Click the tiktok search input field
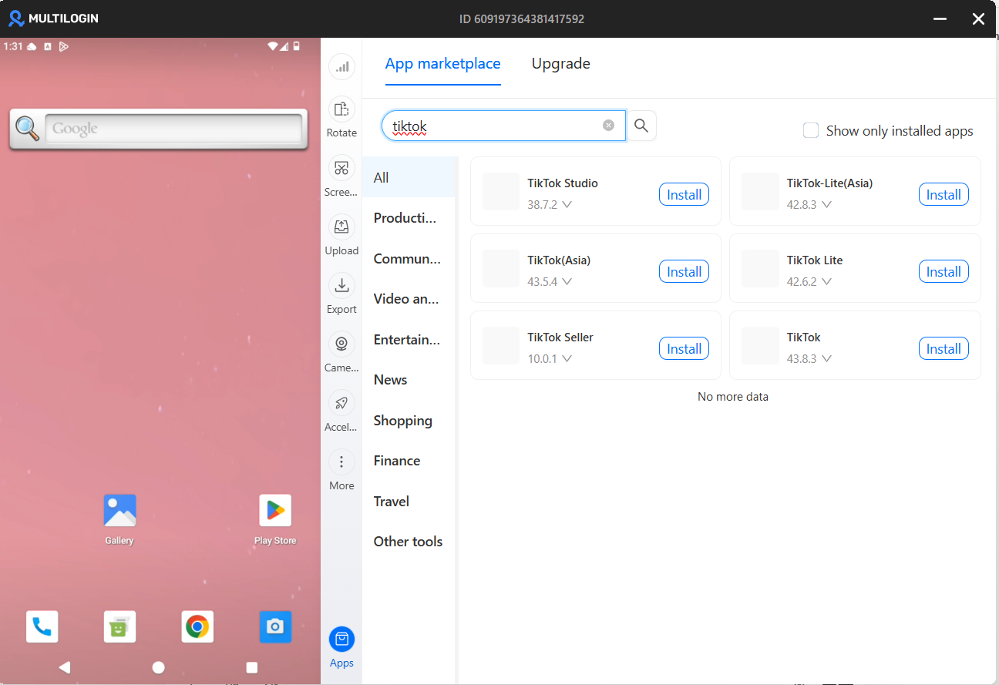The width and height of the screenshot is (999, 685). [x=493, y=126]
